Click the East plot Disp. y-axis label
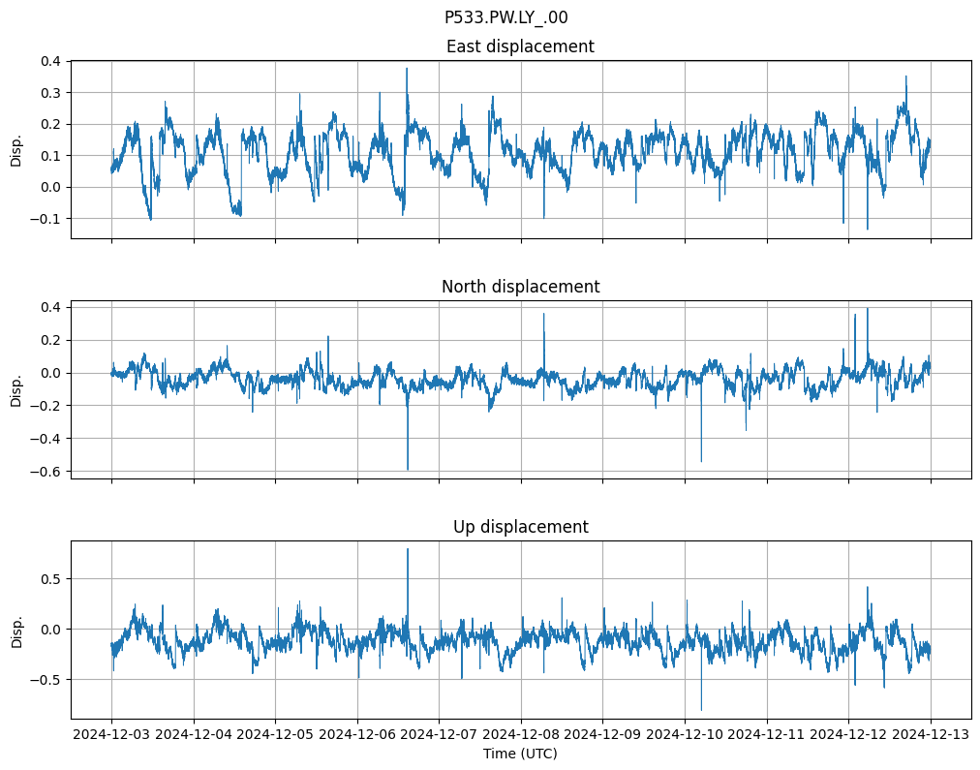Viewport: 980px width, 770px height. click(15, 149)
